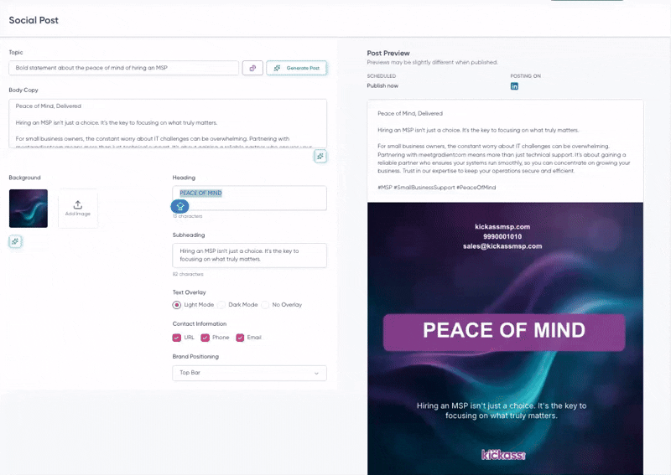The height and width of the screenshot is (475, 671).
Task: Click the AI sparkle icon below Body Copy
Action: [x=320, y=156]
